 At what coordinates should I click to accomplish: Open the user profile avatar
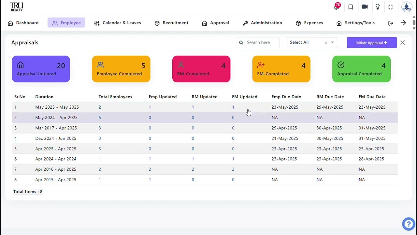407,7
